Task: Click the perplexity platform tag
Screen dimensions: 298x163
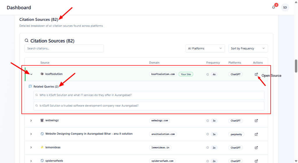Action: 236,134
